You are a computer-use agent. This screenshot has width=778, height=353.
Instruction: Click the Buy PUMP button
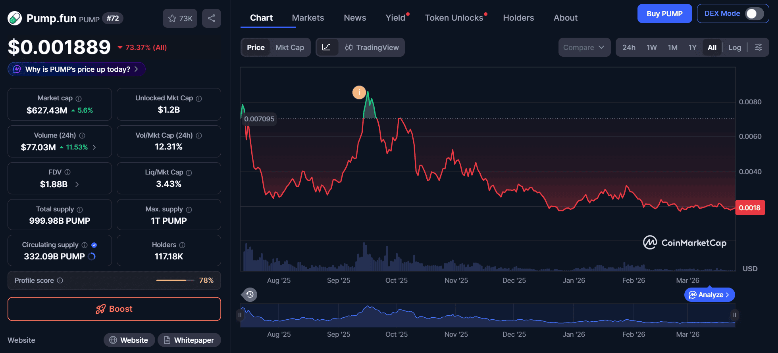tap(664, 13)
